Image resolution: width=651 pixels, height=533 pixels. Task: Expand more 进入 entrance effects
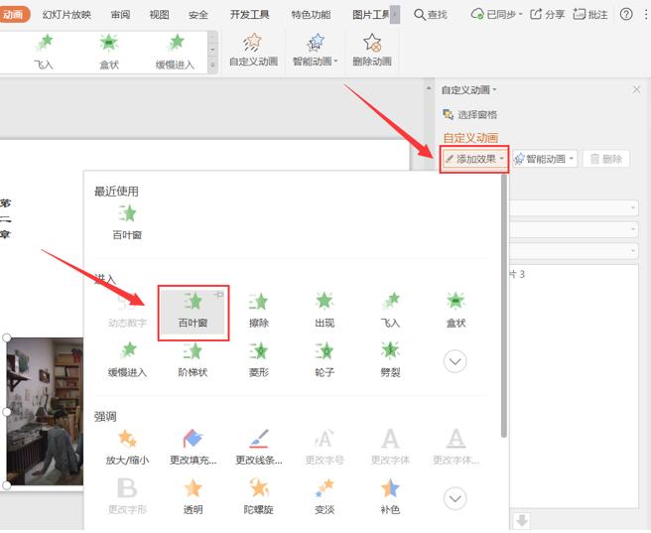tap(456, 361)
